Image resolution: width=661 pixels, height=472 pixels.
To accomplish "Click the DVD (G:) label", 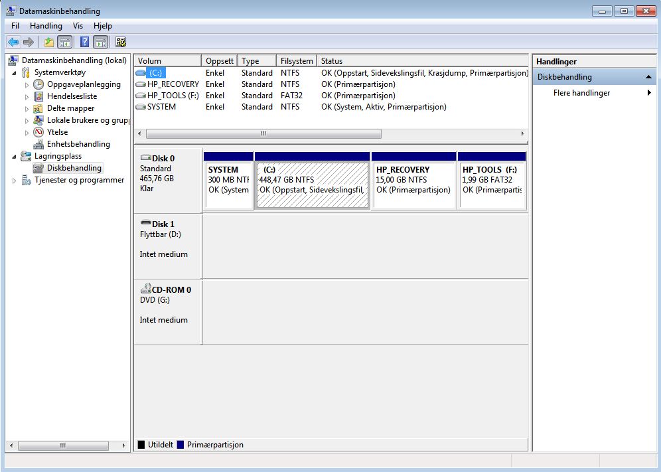I will pos(155,300).
